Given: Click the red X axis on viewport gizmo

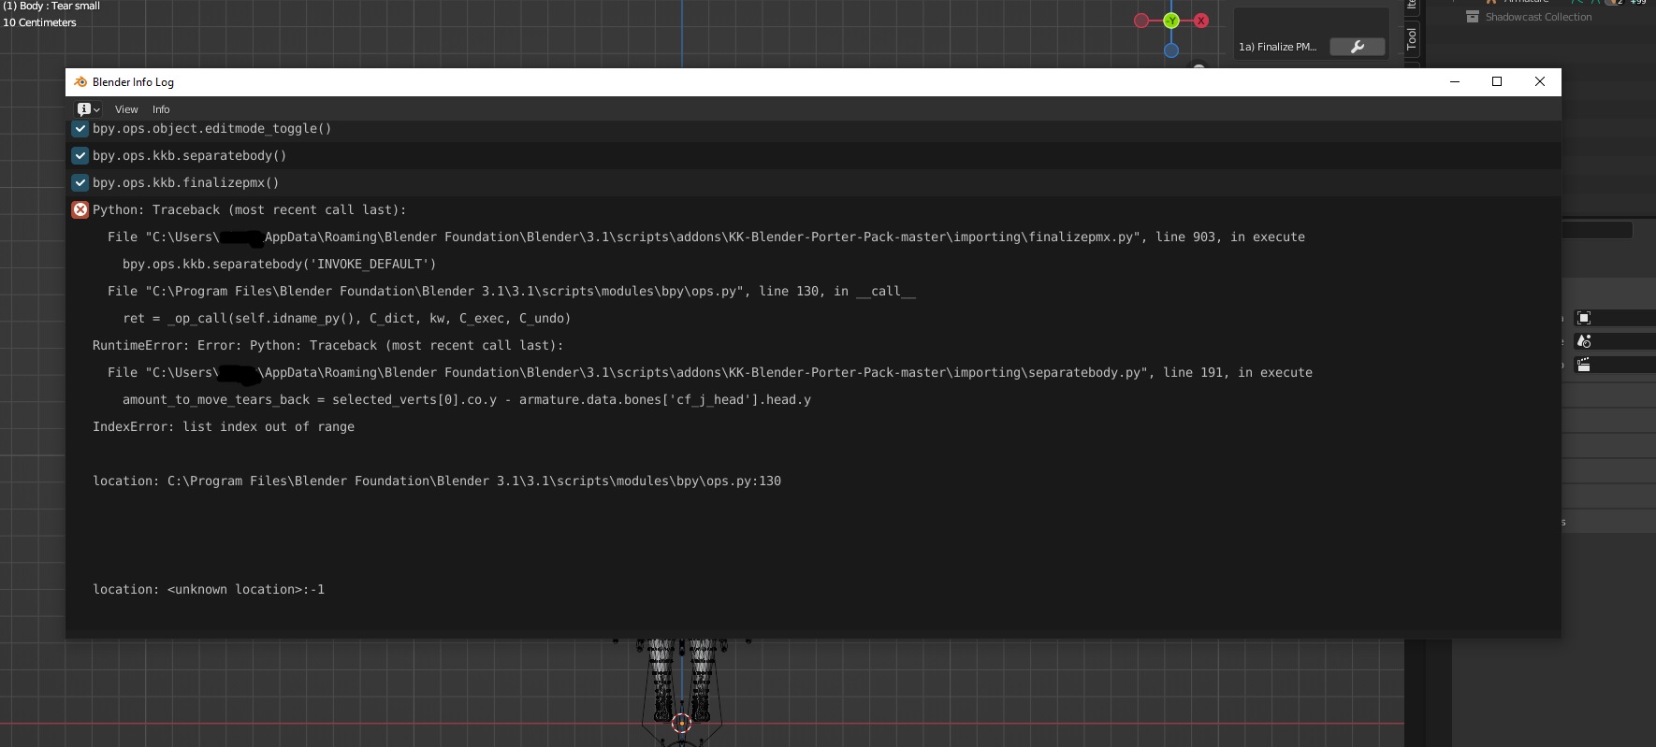Looking at the screenshot, I should tap(1201, 21).
